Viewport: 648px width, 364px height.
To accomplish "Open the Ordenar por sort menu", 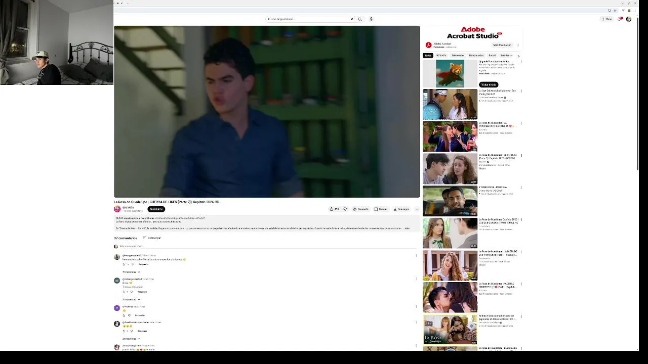I will 152,238.
